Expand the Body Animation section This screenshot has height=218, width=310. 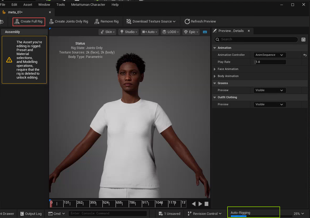tap(215, 76)
